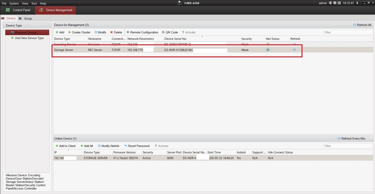Click Add New Device Type in the tree
The image size is (375, 194).
click(x=27, y=38)
